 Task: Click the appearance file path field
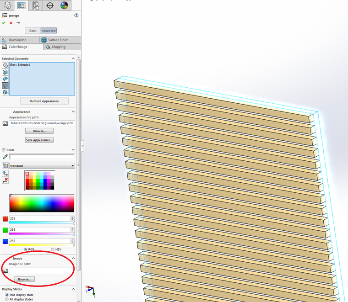tap(42, 123)
